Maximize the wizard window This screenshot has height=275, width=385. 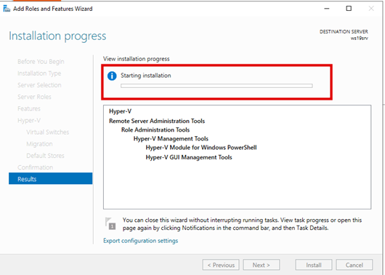point(349,8)
